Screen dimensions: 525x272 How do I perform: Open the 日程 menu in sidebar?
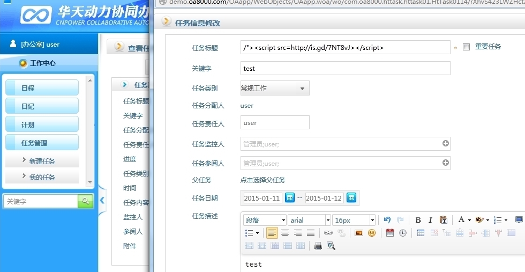coord(42,88)
